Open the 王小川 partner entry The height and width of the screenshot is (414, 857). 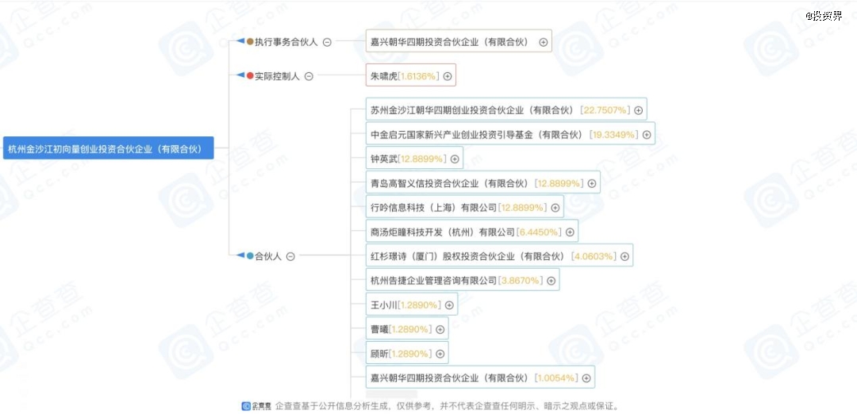383,305
